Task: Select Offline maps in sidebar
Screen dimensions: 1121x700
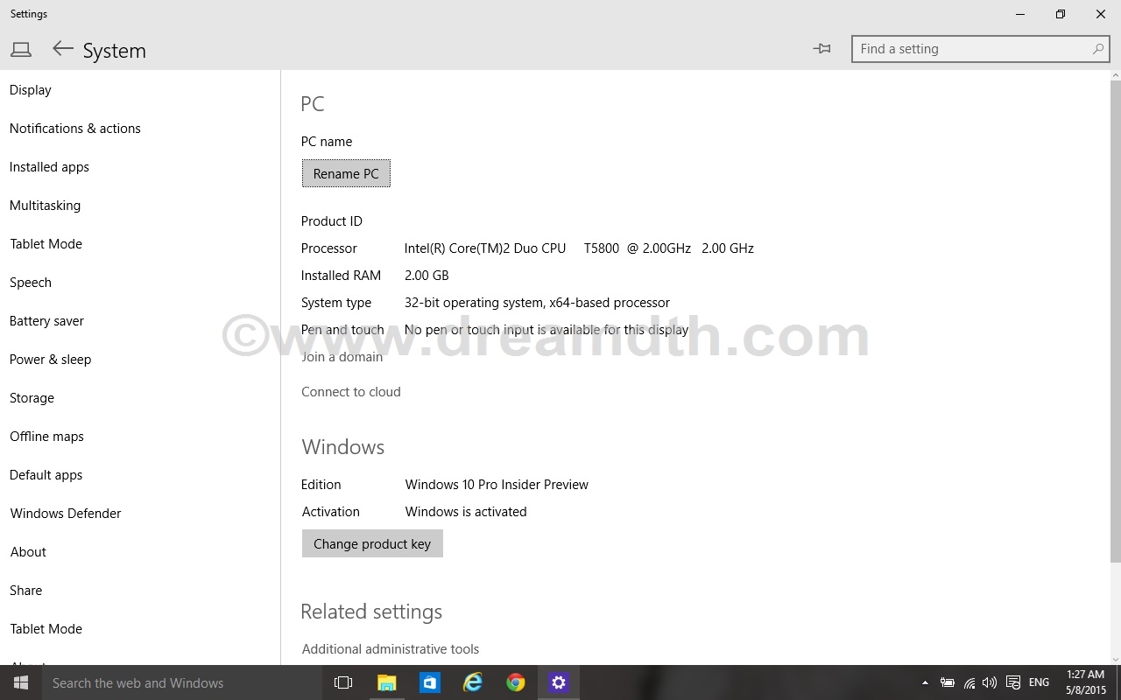Action: click(x=46, y=437)
